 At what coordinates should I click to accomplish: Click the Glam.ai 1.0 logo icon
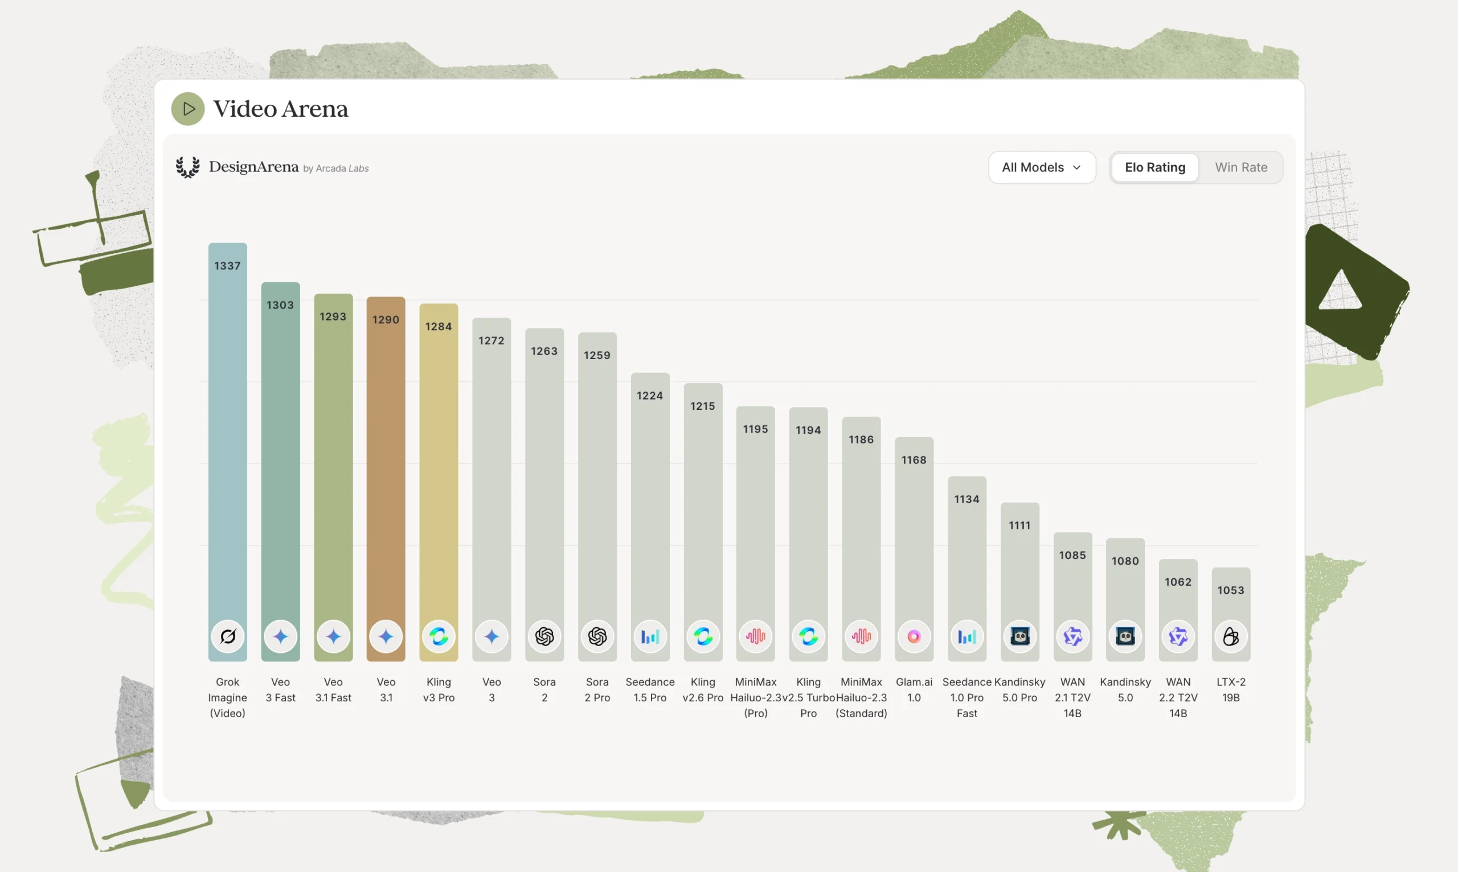pos(914,636)
